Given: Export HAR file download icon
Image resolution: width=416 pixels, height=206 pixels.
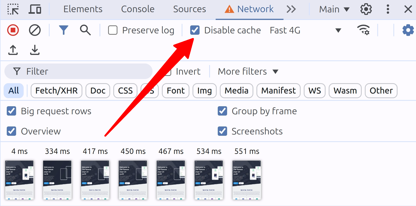Looking at the screenshot, I should [x=35, y=50].
